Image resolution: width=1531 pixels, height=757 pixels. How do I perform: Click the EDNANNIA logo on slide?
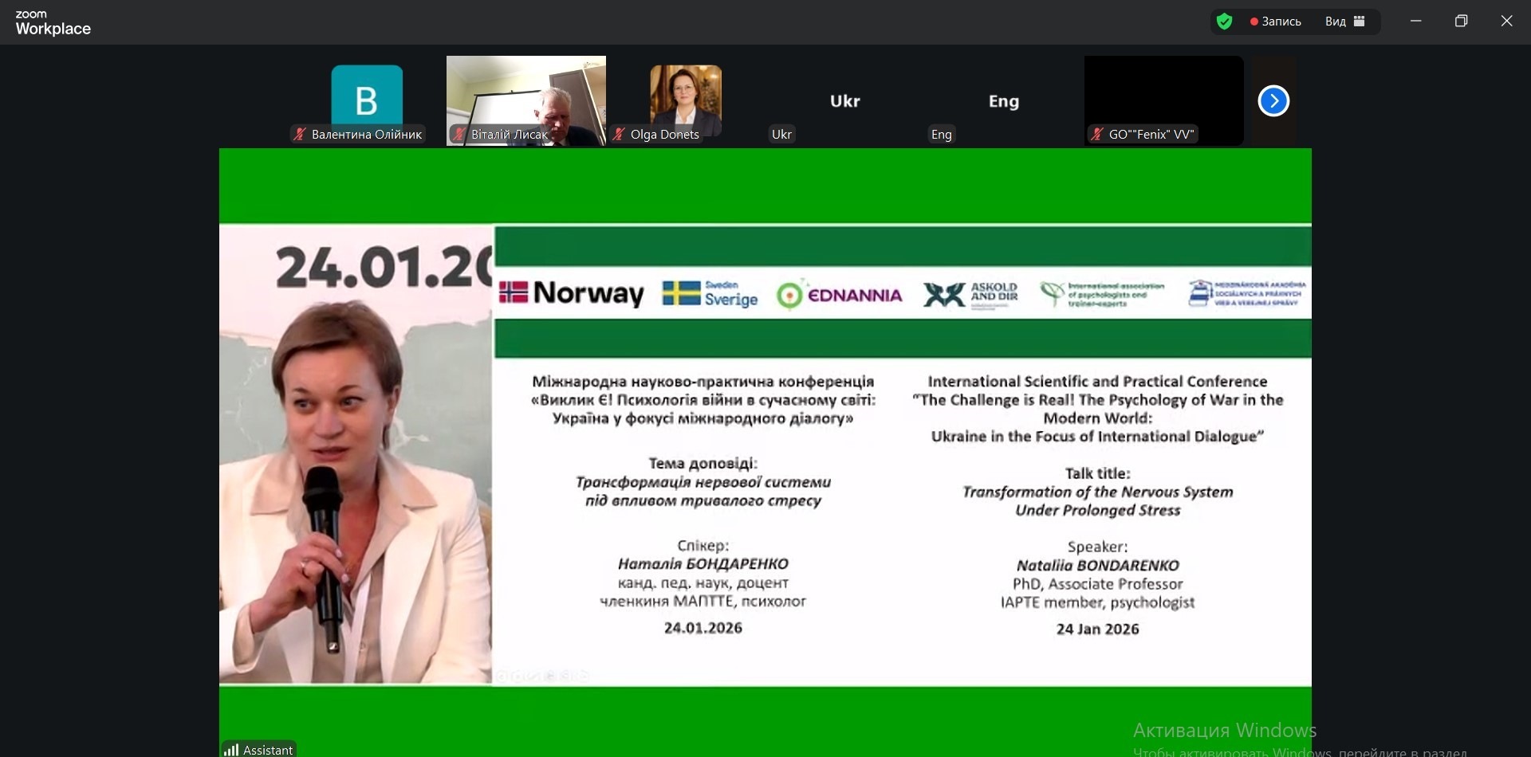pos(839,295)
